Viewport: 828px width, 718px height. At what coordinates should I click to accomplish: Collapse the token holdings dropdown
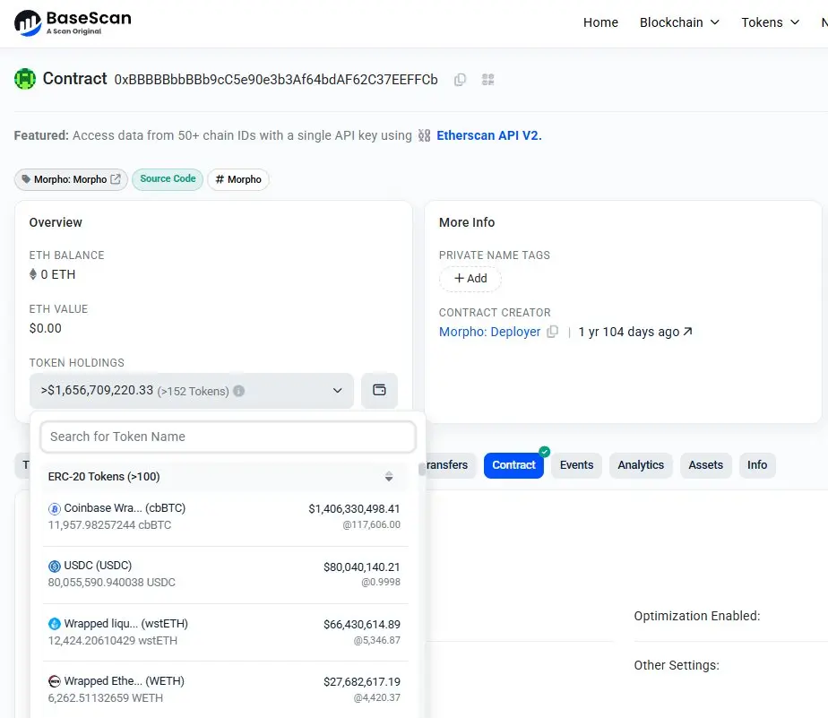pyautogui.click(x=192, y=391)
